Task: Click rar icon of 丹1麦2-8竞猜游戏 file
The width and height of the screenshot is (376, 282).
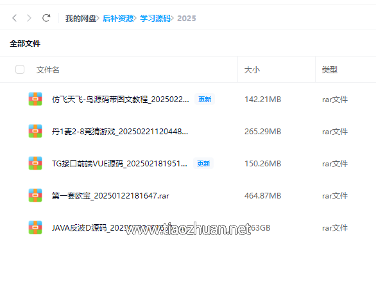Action: pos(35,131)
